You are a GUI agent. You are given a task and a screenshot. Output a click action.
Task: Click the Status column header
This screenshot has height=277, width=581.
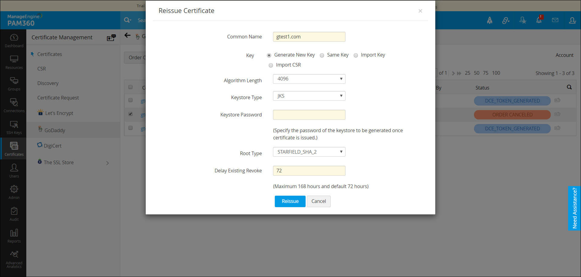click(x=482, y=88)
